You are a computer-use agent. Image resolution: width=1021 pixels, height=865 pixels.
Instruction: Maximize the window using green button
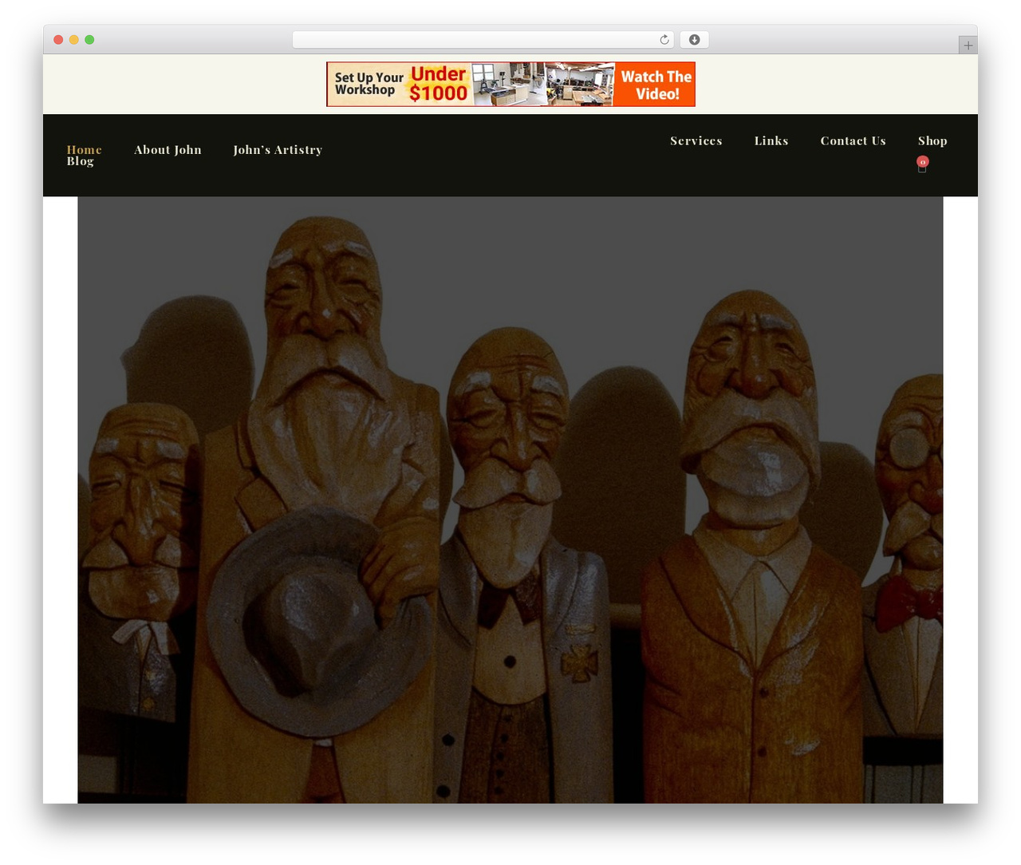tap(89, 40)
